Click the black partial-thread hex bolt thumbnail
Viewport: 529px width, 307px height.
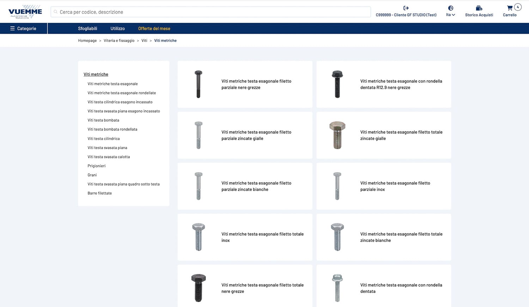tap(198, 84)
